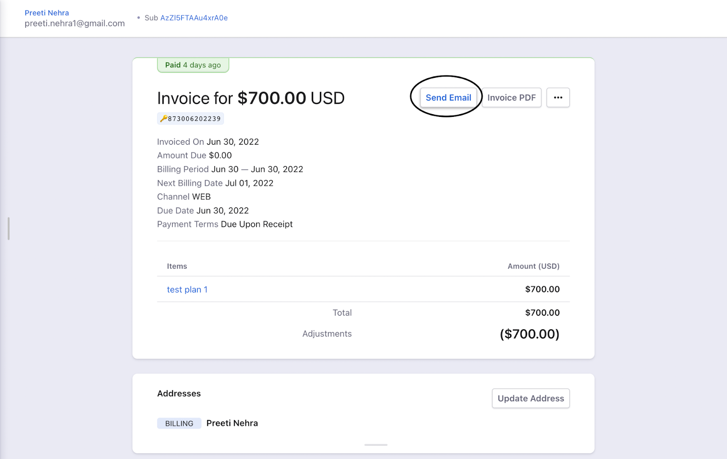Click the test plan 1 item link

[x=187, y=290]
